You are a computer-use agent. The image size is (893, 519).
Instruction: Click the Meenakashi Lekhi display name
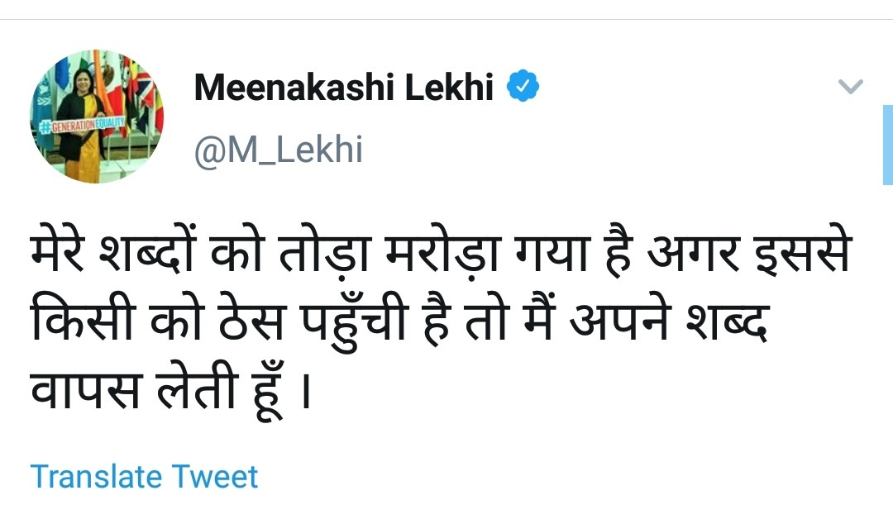click(343, 88)
